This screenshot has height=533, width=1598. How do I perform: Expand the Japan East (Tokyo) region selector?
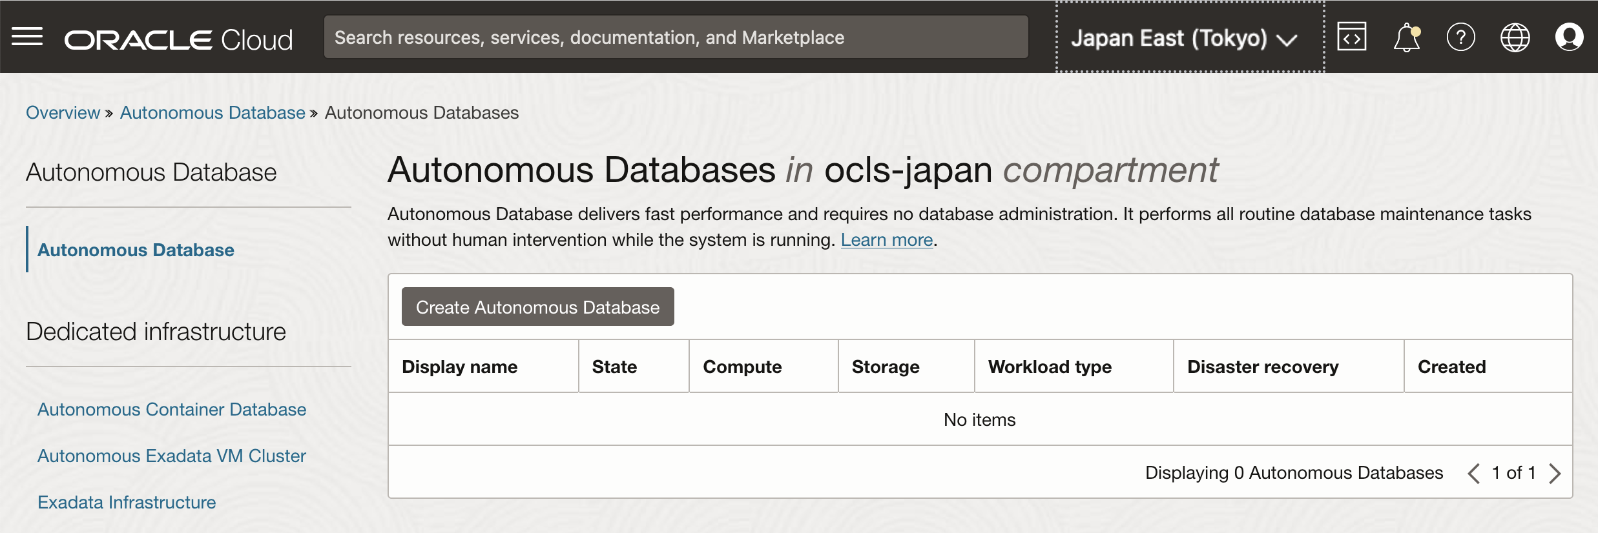pos(1183,38)
